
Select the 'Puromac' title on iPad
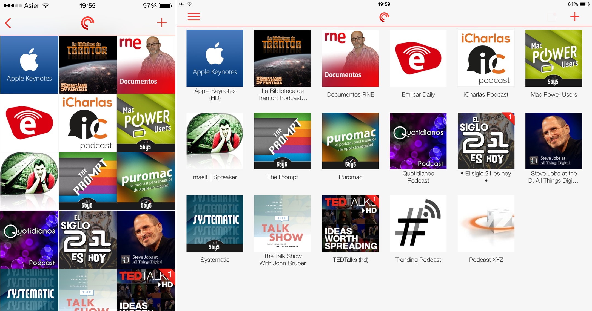(x=351, y=177)
